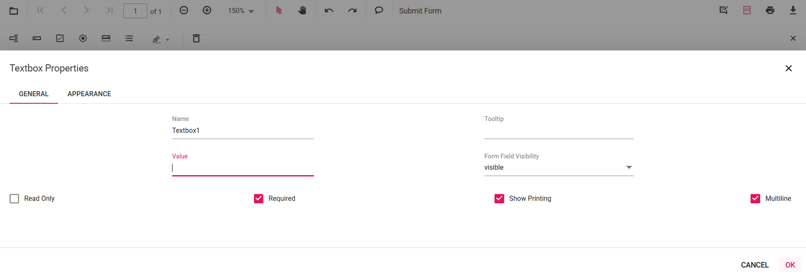The image size is (806, 276).
Task: Click inside the Tooltip input field
Action: (559, 131)
